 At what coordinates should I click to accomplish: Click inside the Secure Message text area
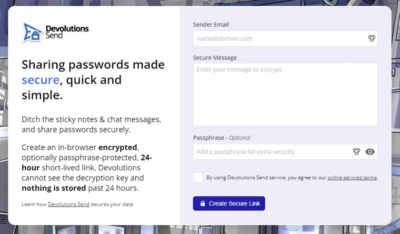coord(285,95)
